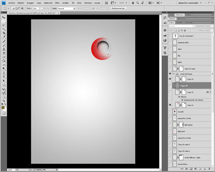Toggle Quick Mask mode button
This screenshot has height=172, width=215.
coord(4,113)
